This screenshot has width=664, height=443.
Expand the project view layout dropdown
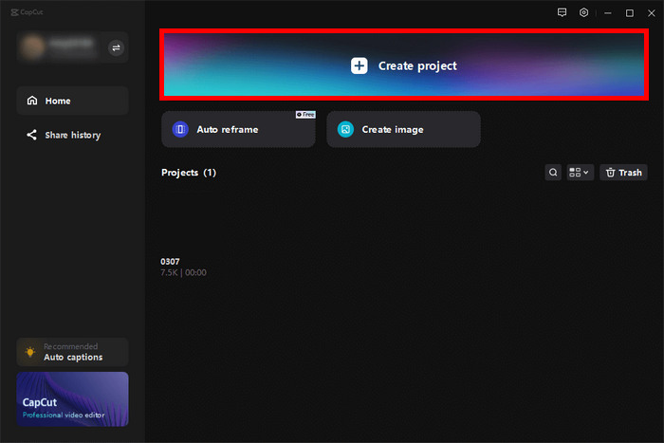pos(580,173)
